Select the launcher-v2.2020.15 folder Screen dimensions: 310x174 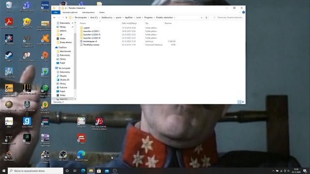(x=92, y=34)
